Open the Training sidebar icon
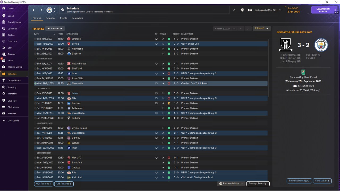The height and width of the screenshot is (191, 340). [x=4, y=54]
